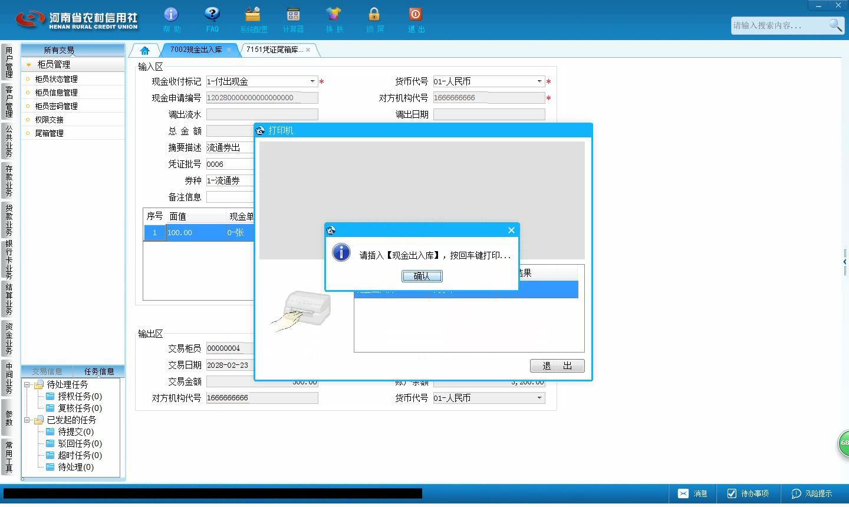
Task: Open the 所有交易 panel header
Action: pos(73,50)
